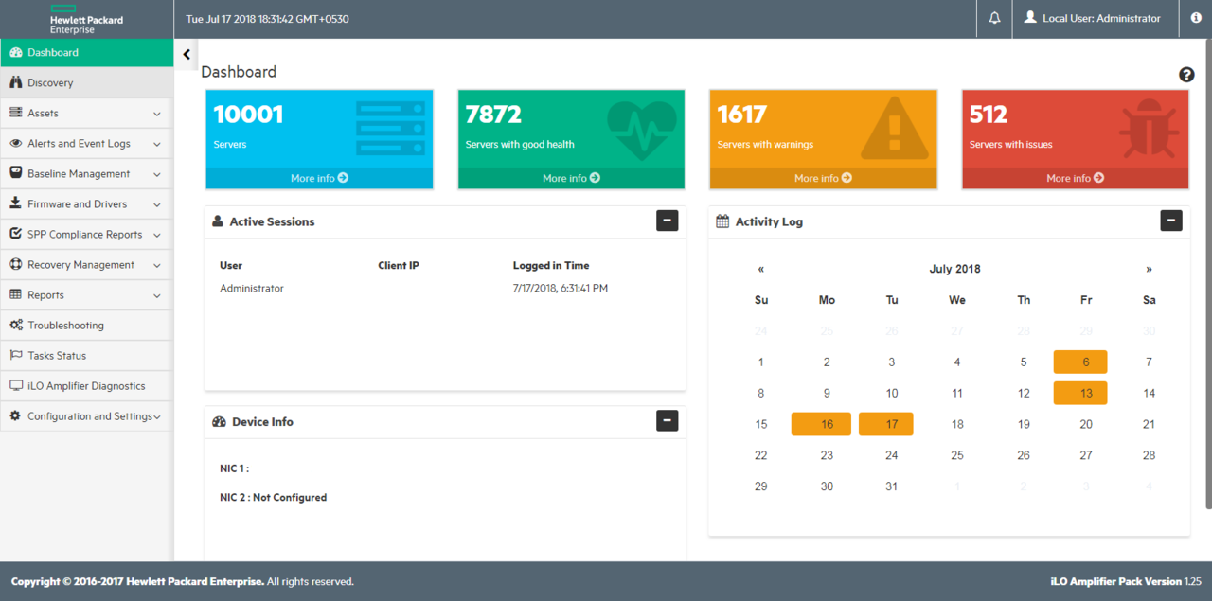This screenshot has height=601, width=1212.
Task: Click the iLO Amplifier Diagnostics monitor icon
Action: [x=16, y=386]
